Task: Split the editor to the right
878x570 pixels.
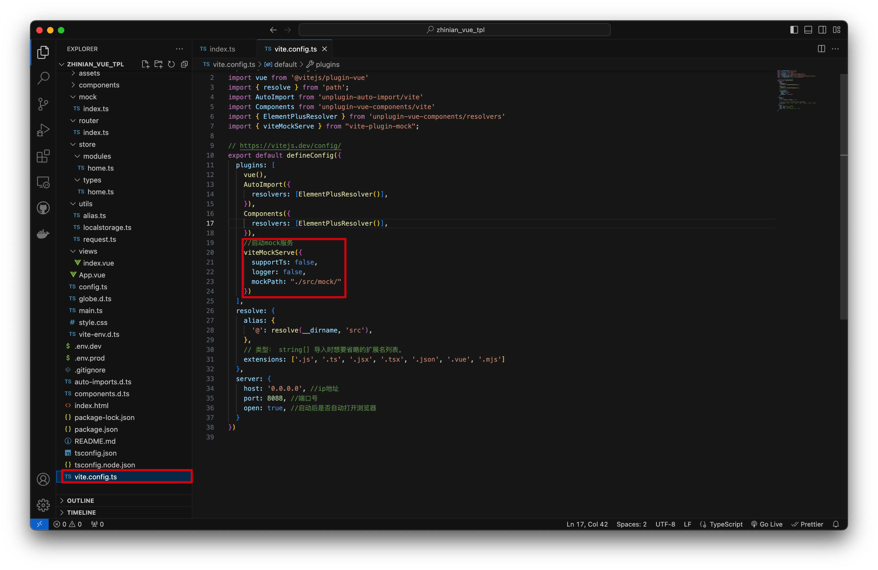Action: tap(821, 49)
